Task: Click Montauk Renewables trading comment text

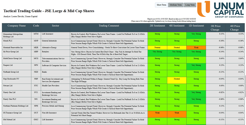Action: (108, 47)
